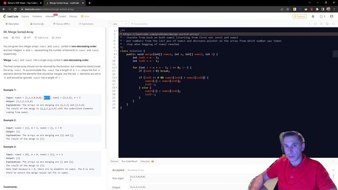This screenshot has width=338, height=190.
Task: Open the Contest menu item
Action: [62, 16]
